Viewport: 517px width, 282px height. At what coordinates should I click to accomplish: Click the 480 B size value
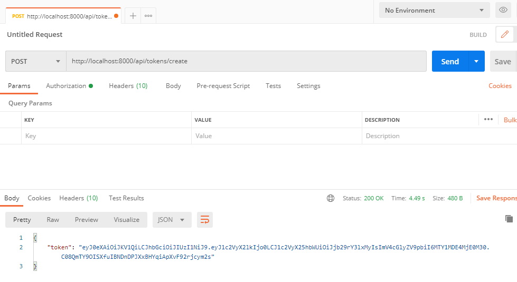pos(455,198)
